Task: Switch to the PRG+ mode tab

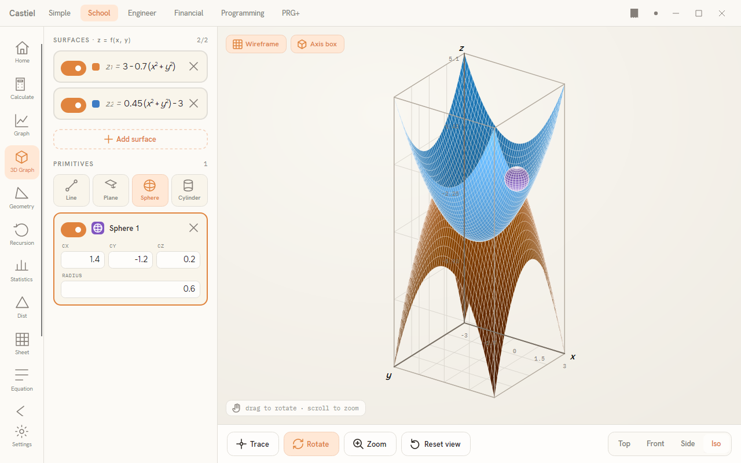Action: (x=291, y=13)
